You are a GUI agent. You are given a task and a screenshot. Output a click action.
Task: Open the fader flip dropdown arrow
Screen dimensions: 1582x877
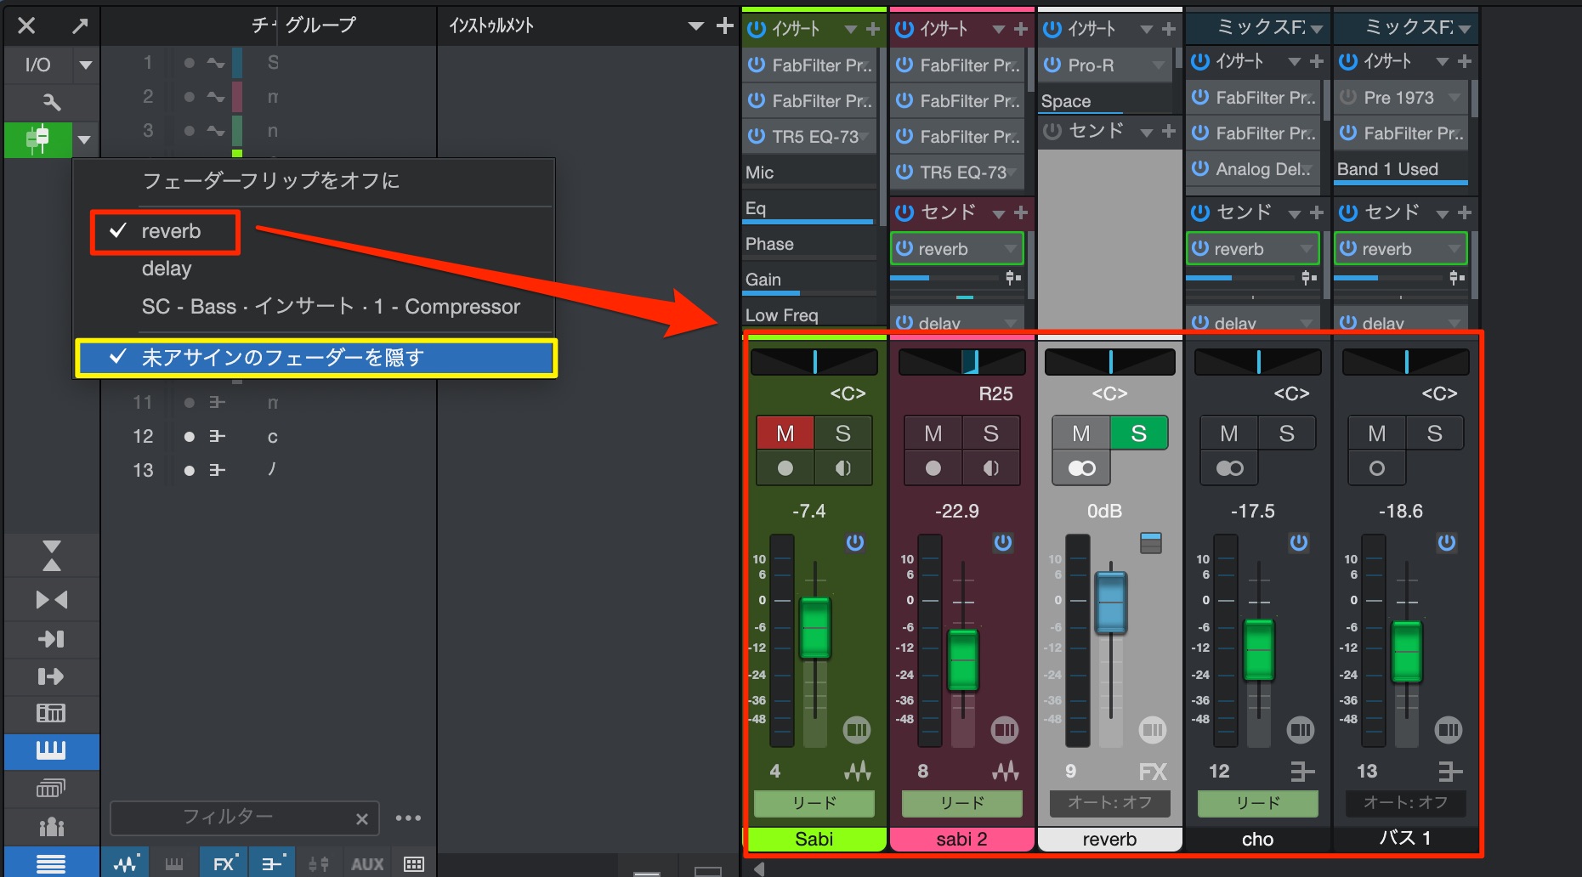[84, 139]
